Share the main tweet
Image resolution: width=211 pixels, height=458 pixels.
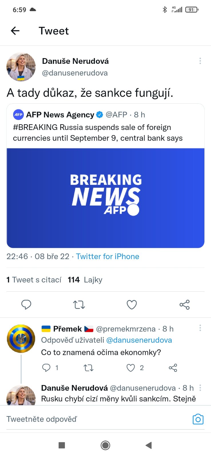(184, 305)
